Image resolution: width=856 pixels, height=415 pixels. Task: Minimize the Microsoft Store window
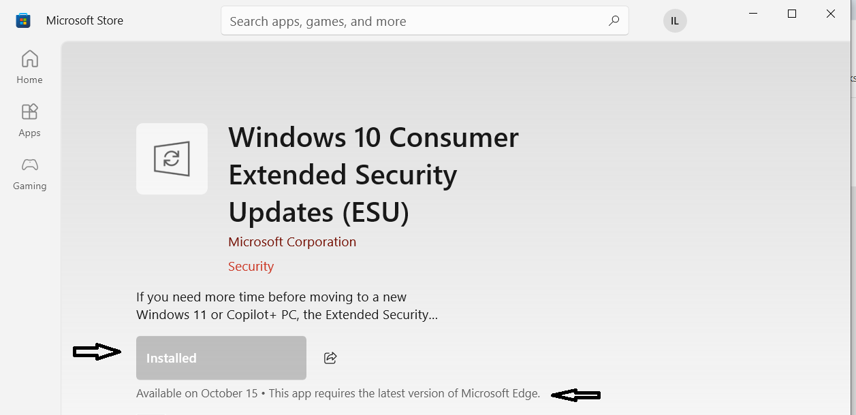(752, 14)
